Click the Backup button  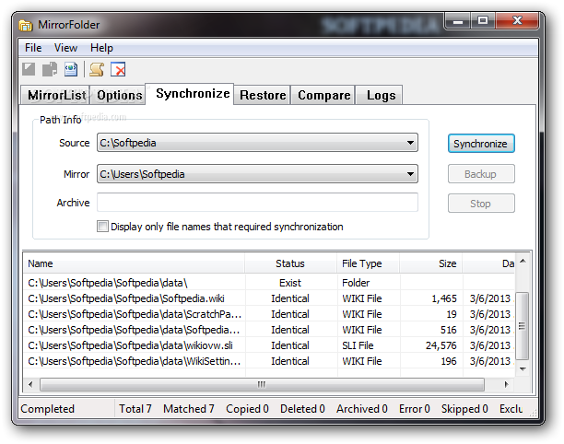click(x=481, y=174)
